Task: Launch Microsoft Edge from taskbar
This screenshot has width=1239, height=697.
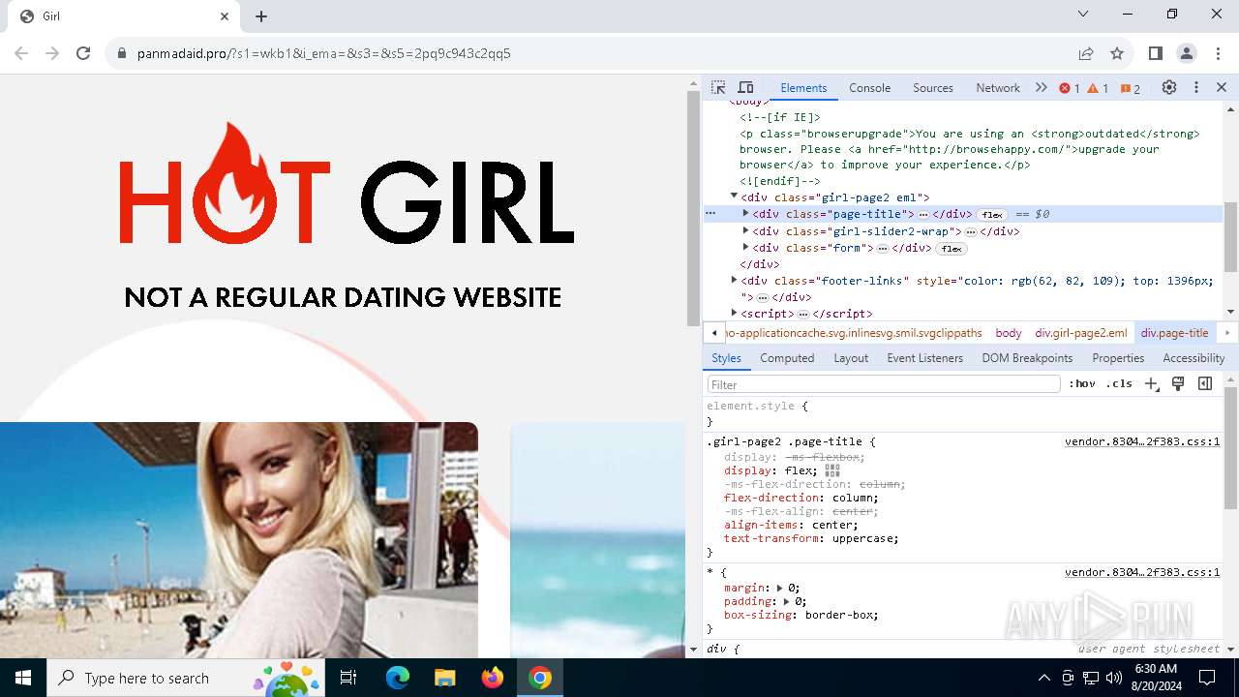Action: tap(398, 678)
